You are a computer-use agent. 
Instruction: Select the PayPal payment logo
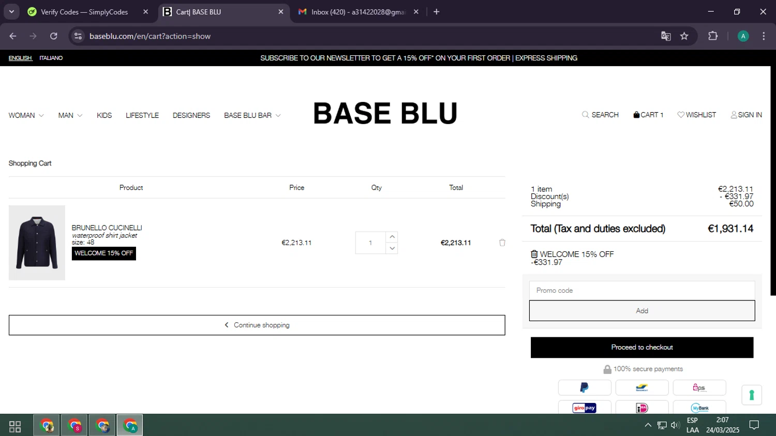coord(585,387)
